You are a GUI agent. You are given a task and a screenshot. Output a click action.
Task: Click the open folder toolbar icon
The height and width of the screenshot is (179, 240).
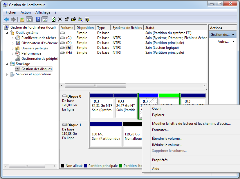point(73,19)
